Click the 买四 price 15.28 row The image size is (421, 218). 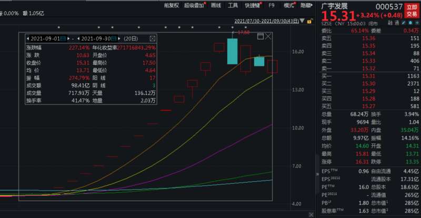tap(370, 99)
